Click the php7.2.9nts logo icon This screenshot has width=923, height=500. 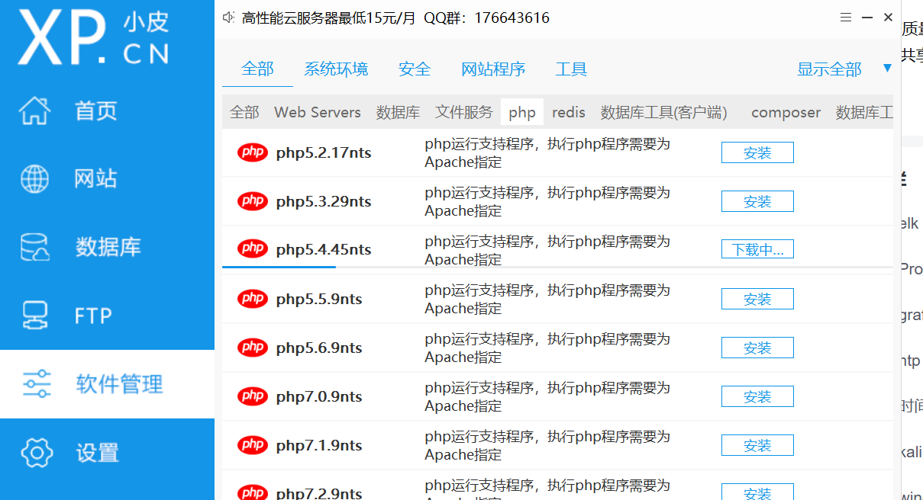(x=252, y=492)
